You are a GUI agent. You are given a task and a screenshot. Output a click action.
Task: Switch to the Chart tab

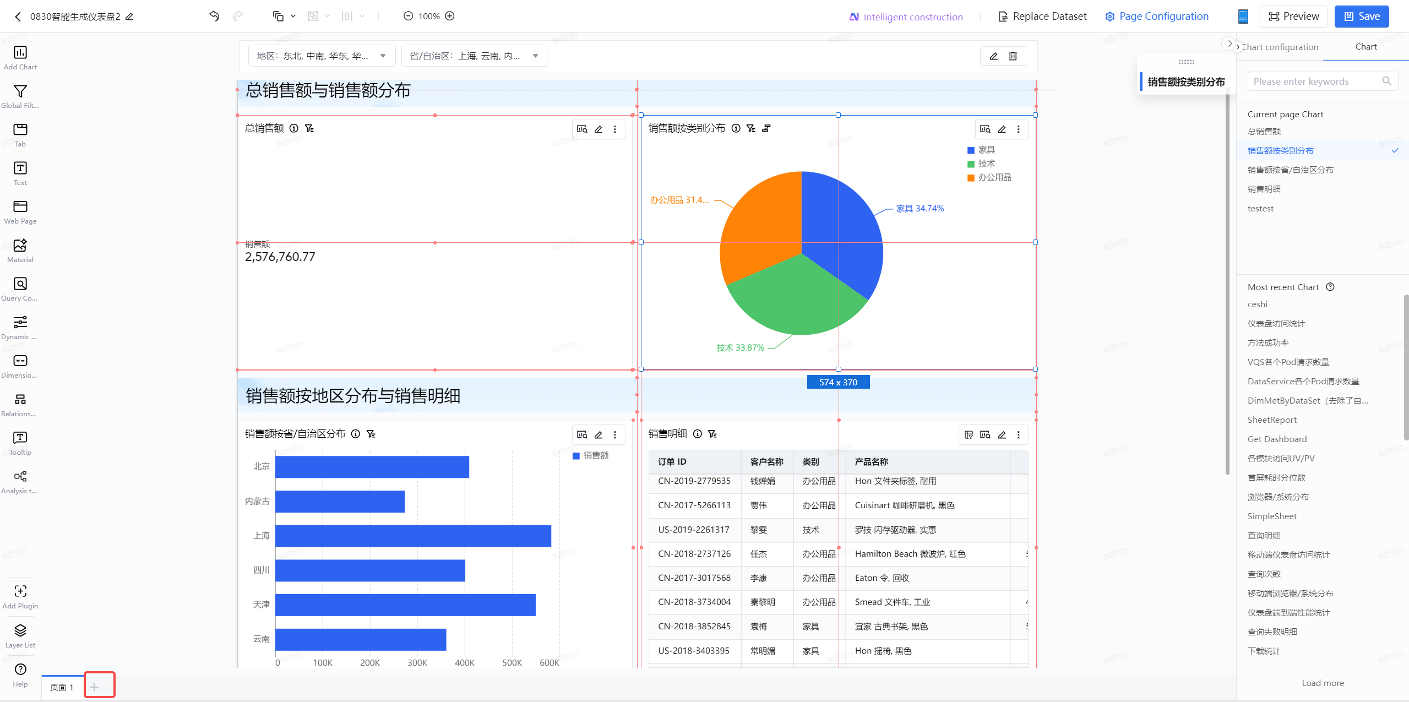tap(1366, 47)
